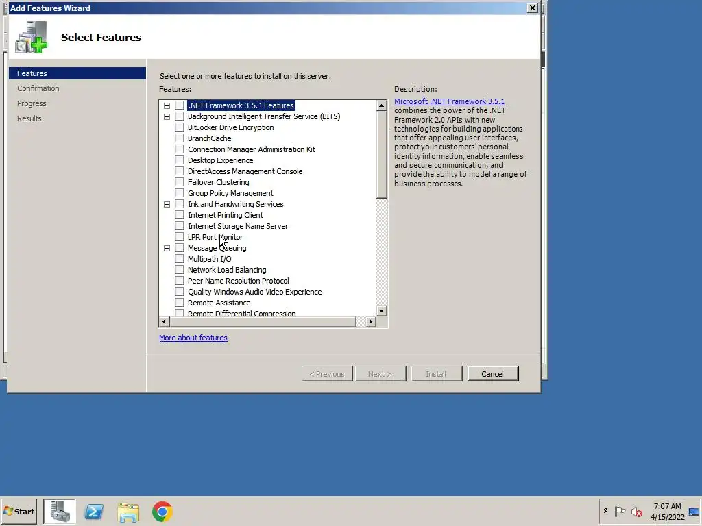Click the Add Features Wizard header icon
702x526 pixels.
point(31,37)
